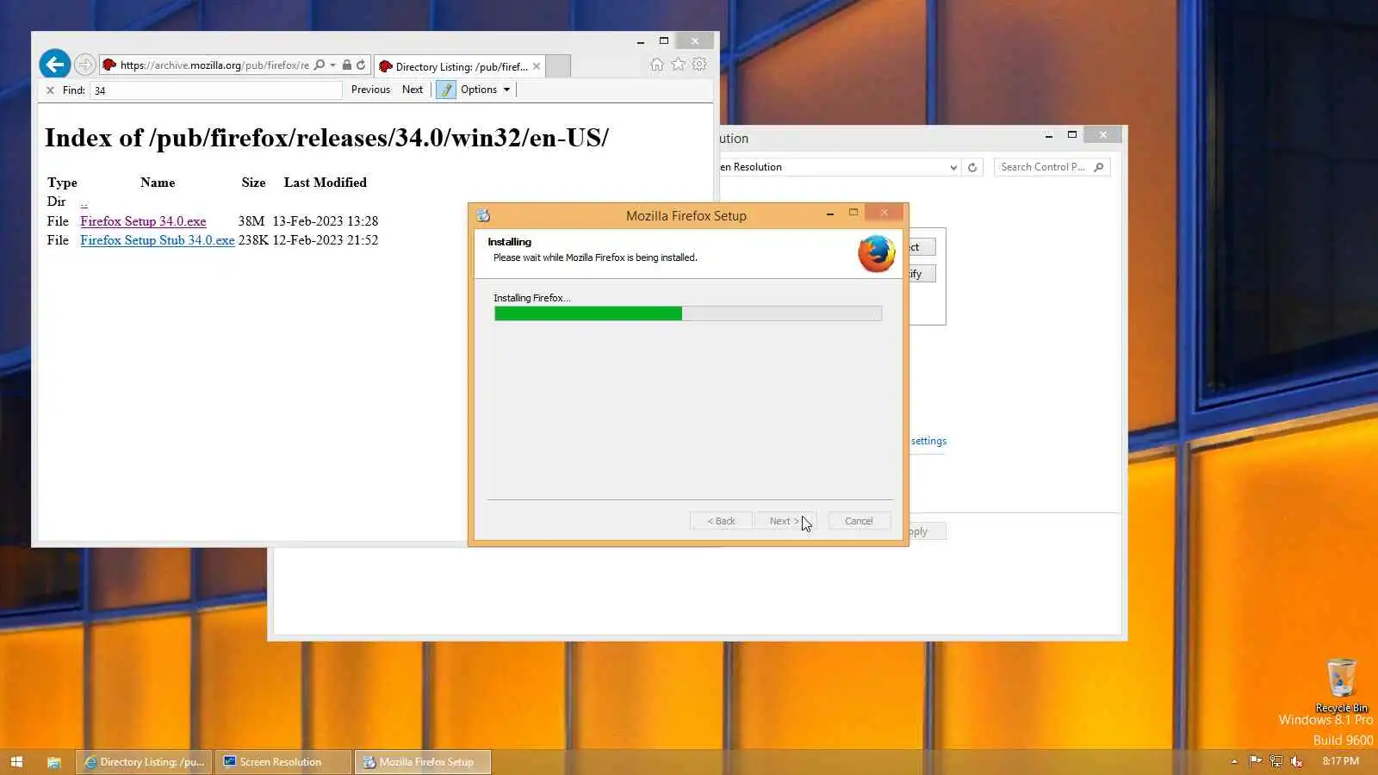Click the Search Control Panel magnifier icon
This screenshot has height=775, width=1378.
(x=1098, y=167)
